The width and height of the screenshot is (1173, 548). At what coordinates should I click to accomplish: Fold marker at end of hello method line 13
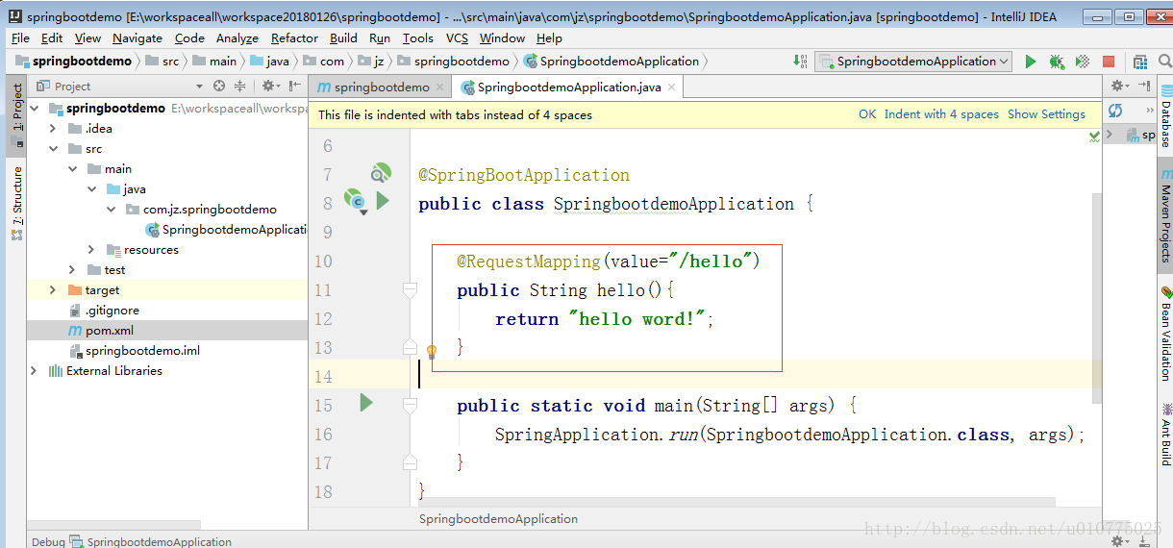(411, 347)
